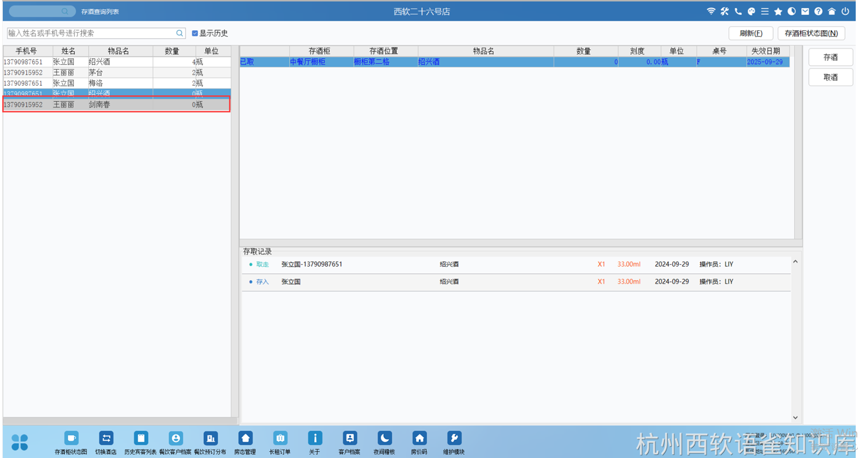This screenshot has height=458, width=858.
Task: Click the envelope messages icon
Action: click(805, 11)
